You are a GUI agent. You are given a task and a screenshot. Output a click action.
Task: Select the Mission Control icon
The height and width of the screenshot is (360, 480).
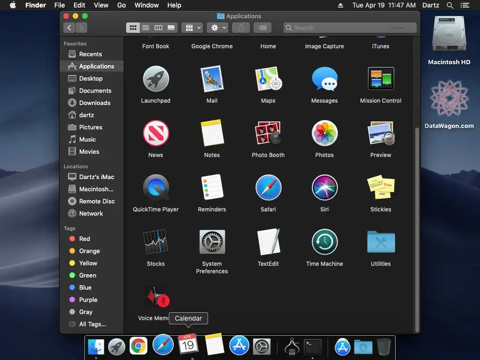coord(381,78)
